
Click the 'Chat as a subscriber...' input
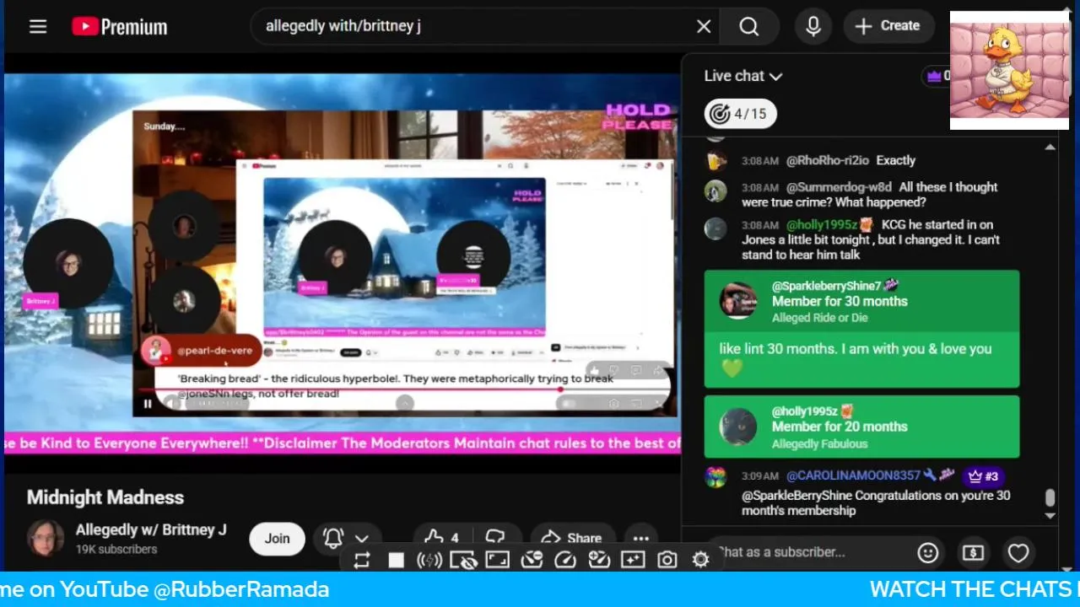coord(810,552)
